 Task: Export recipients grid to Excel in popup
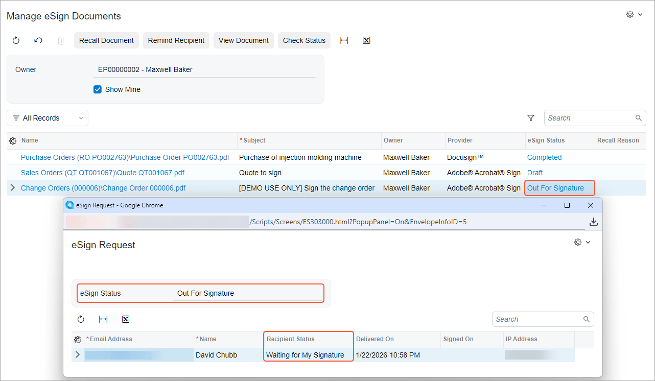click(x=126, y=319)
